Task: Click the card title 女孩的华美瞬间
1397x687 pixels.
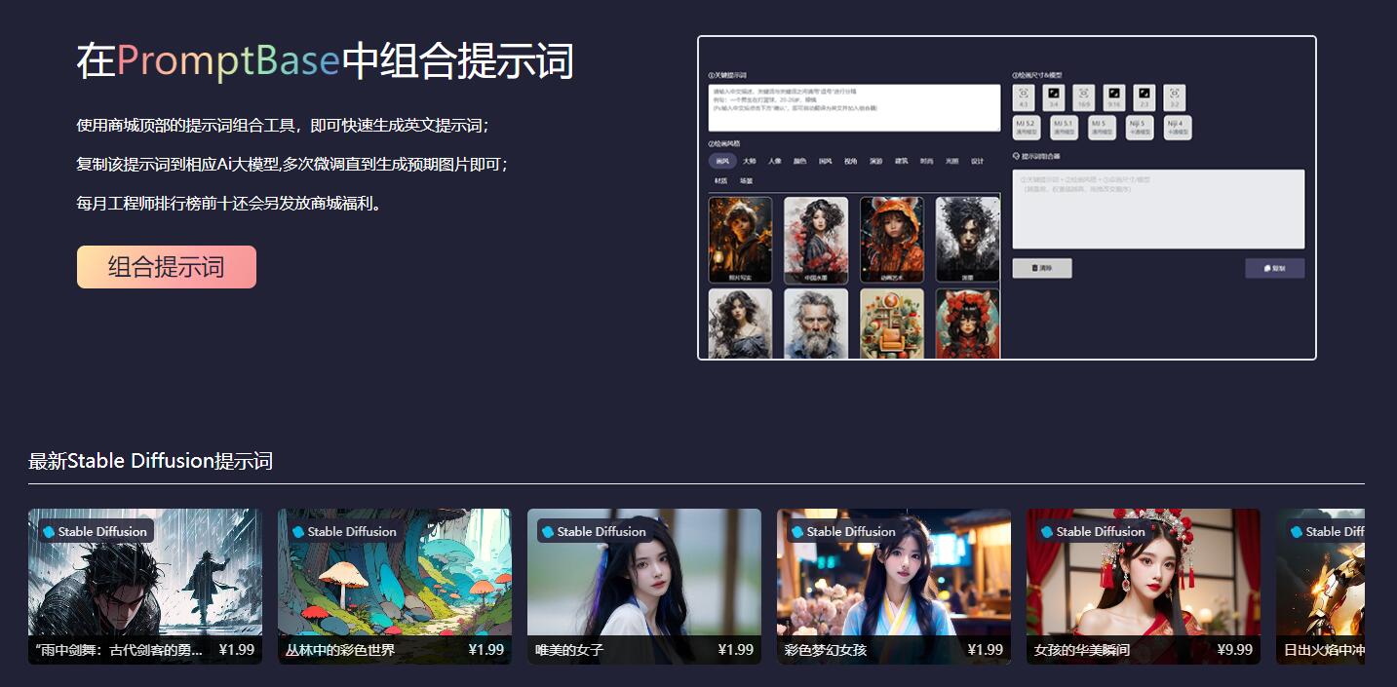Action: click(1082, 650)
